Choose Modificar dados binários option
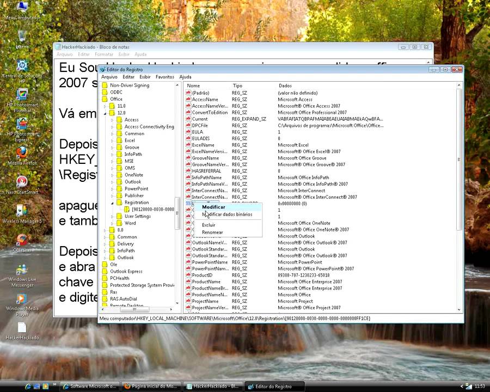 click(227, 214)
